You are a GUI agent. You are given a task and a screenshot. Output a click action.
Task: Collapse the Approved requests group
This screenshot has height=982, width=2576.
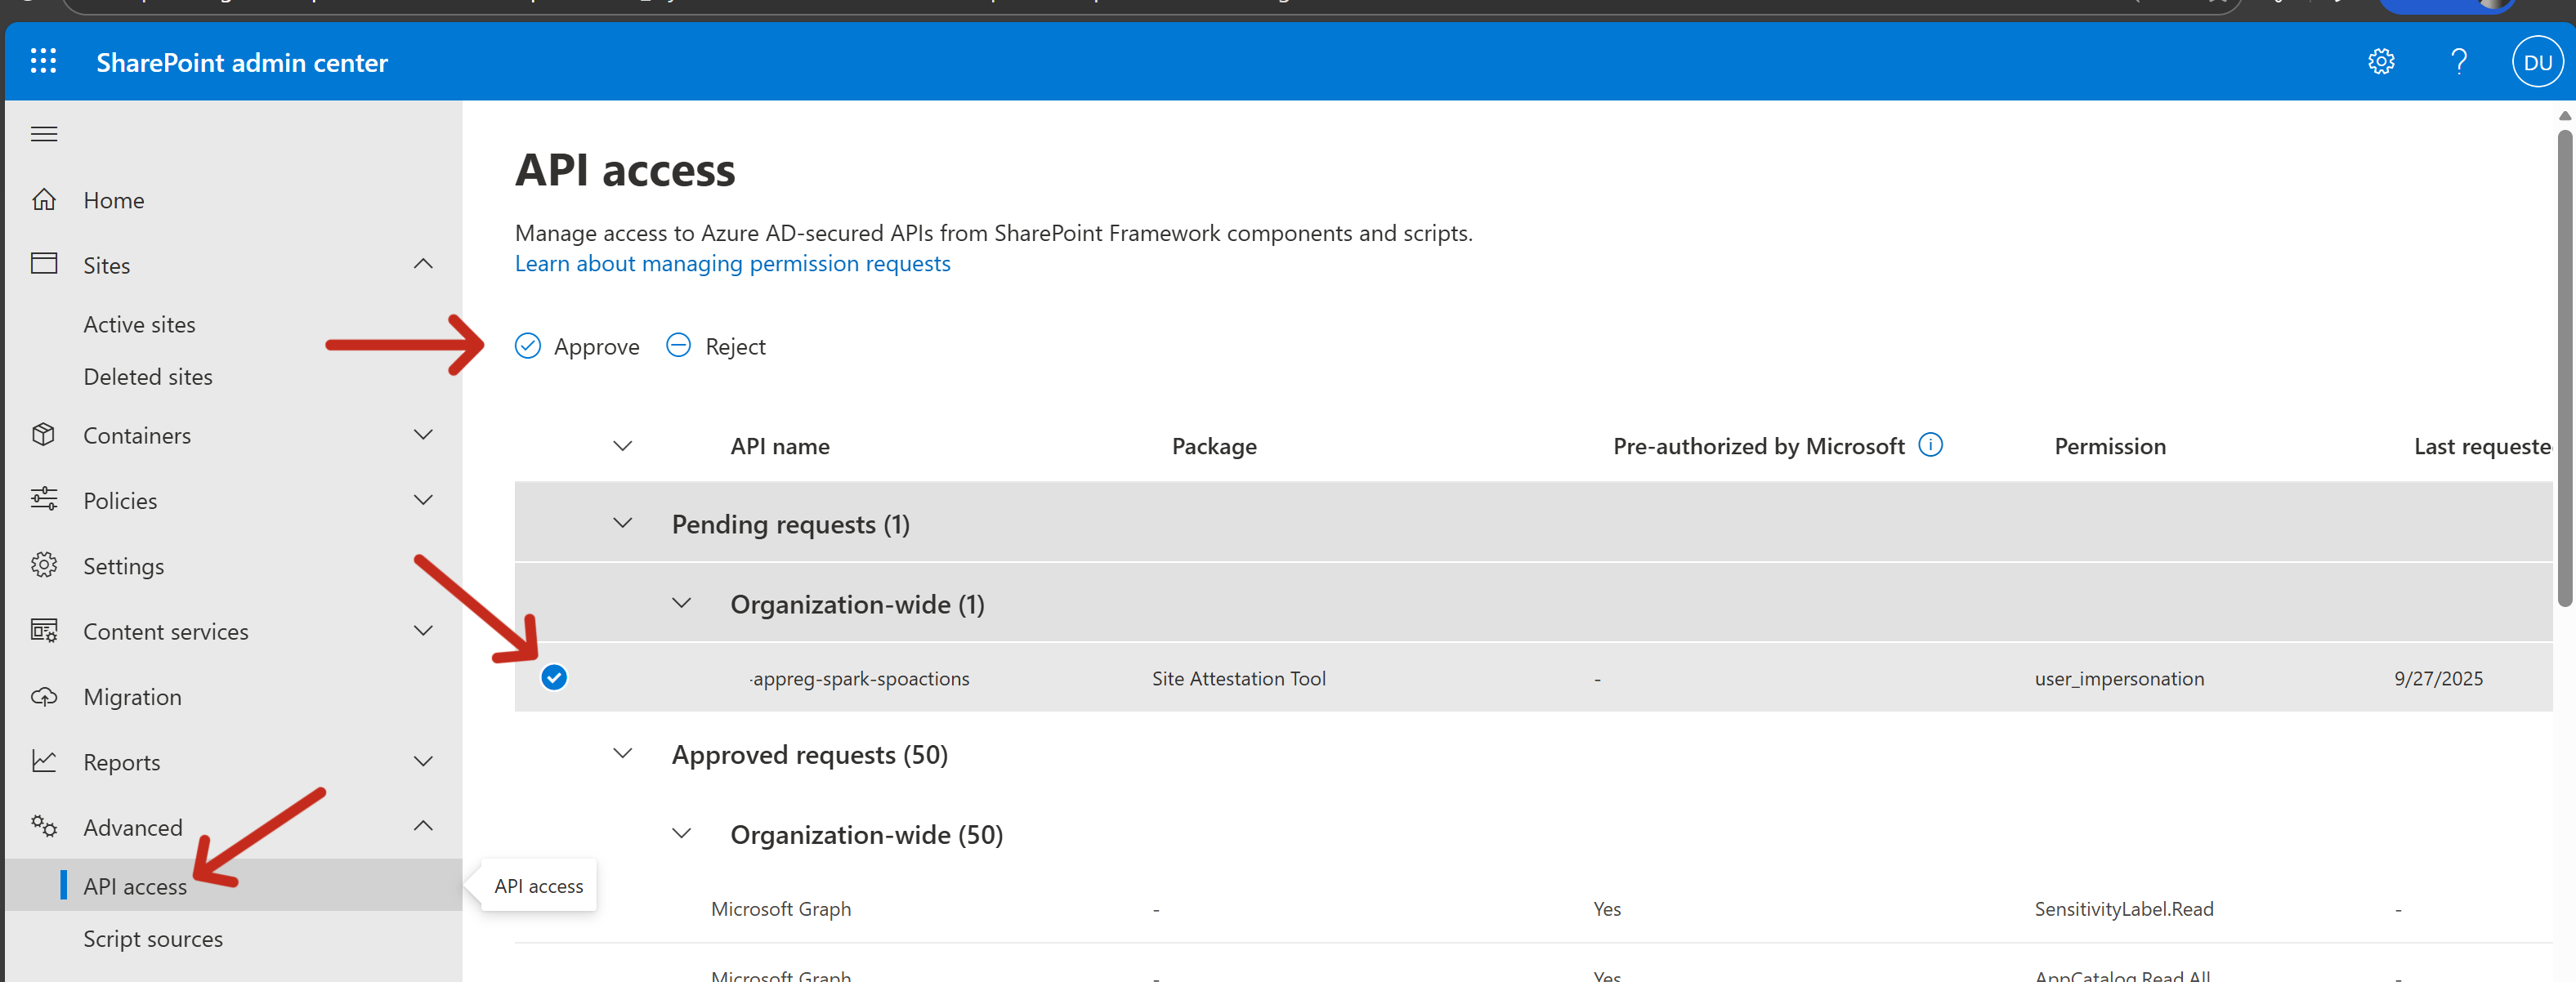622,754
